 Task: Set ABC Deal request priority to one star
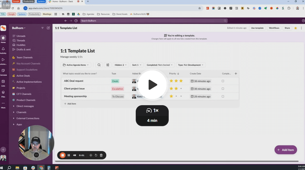171,81
